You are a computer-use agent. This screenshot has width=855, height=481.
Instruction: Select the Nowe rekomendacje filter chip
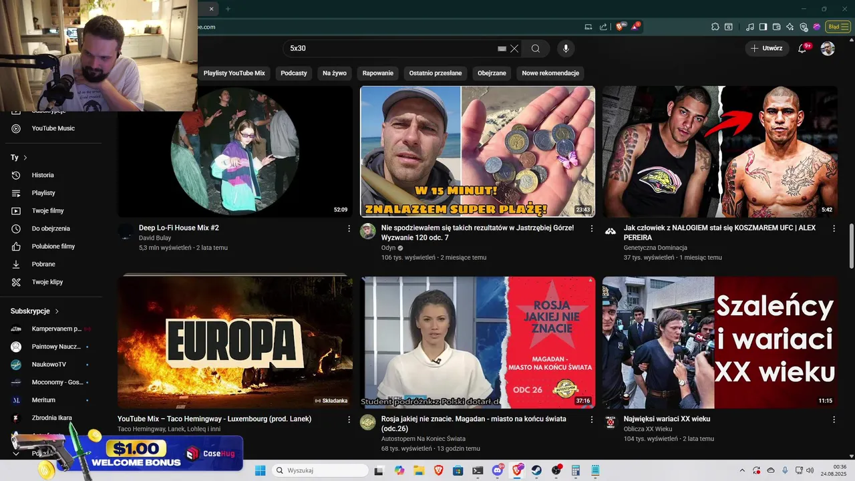550,73
